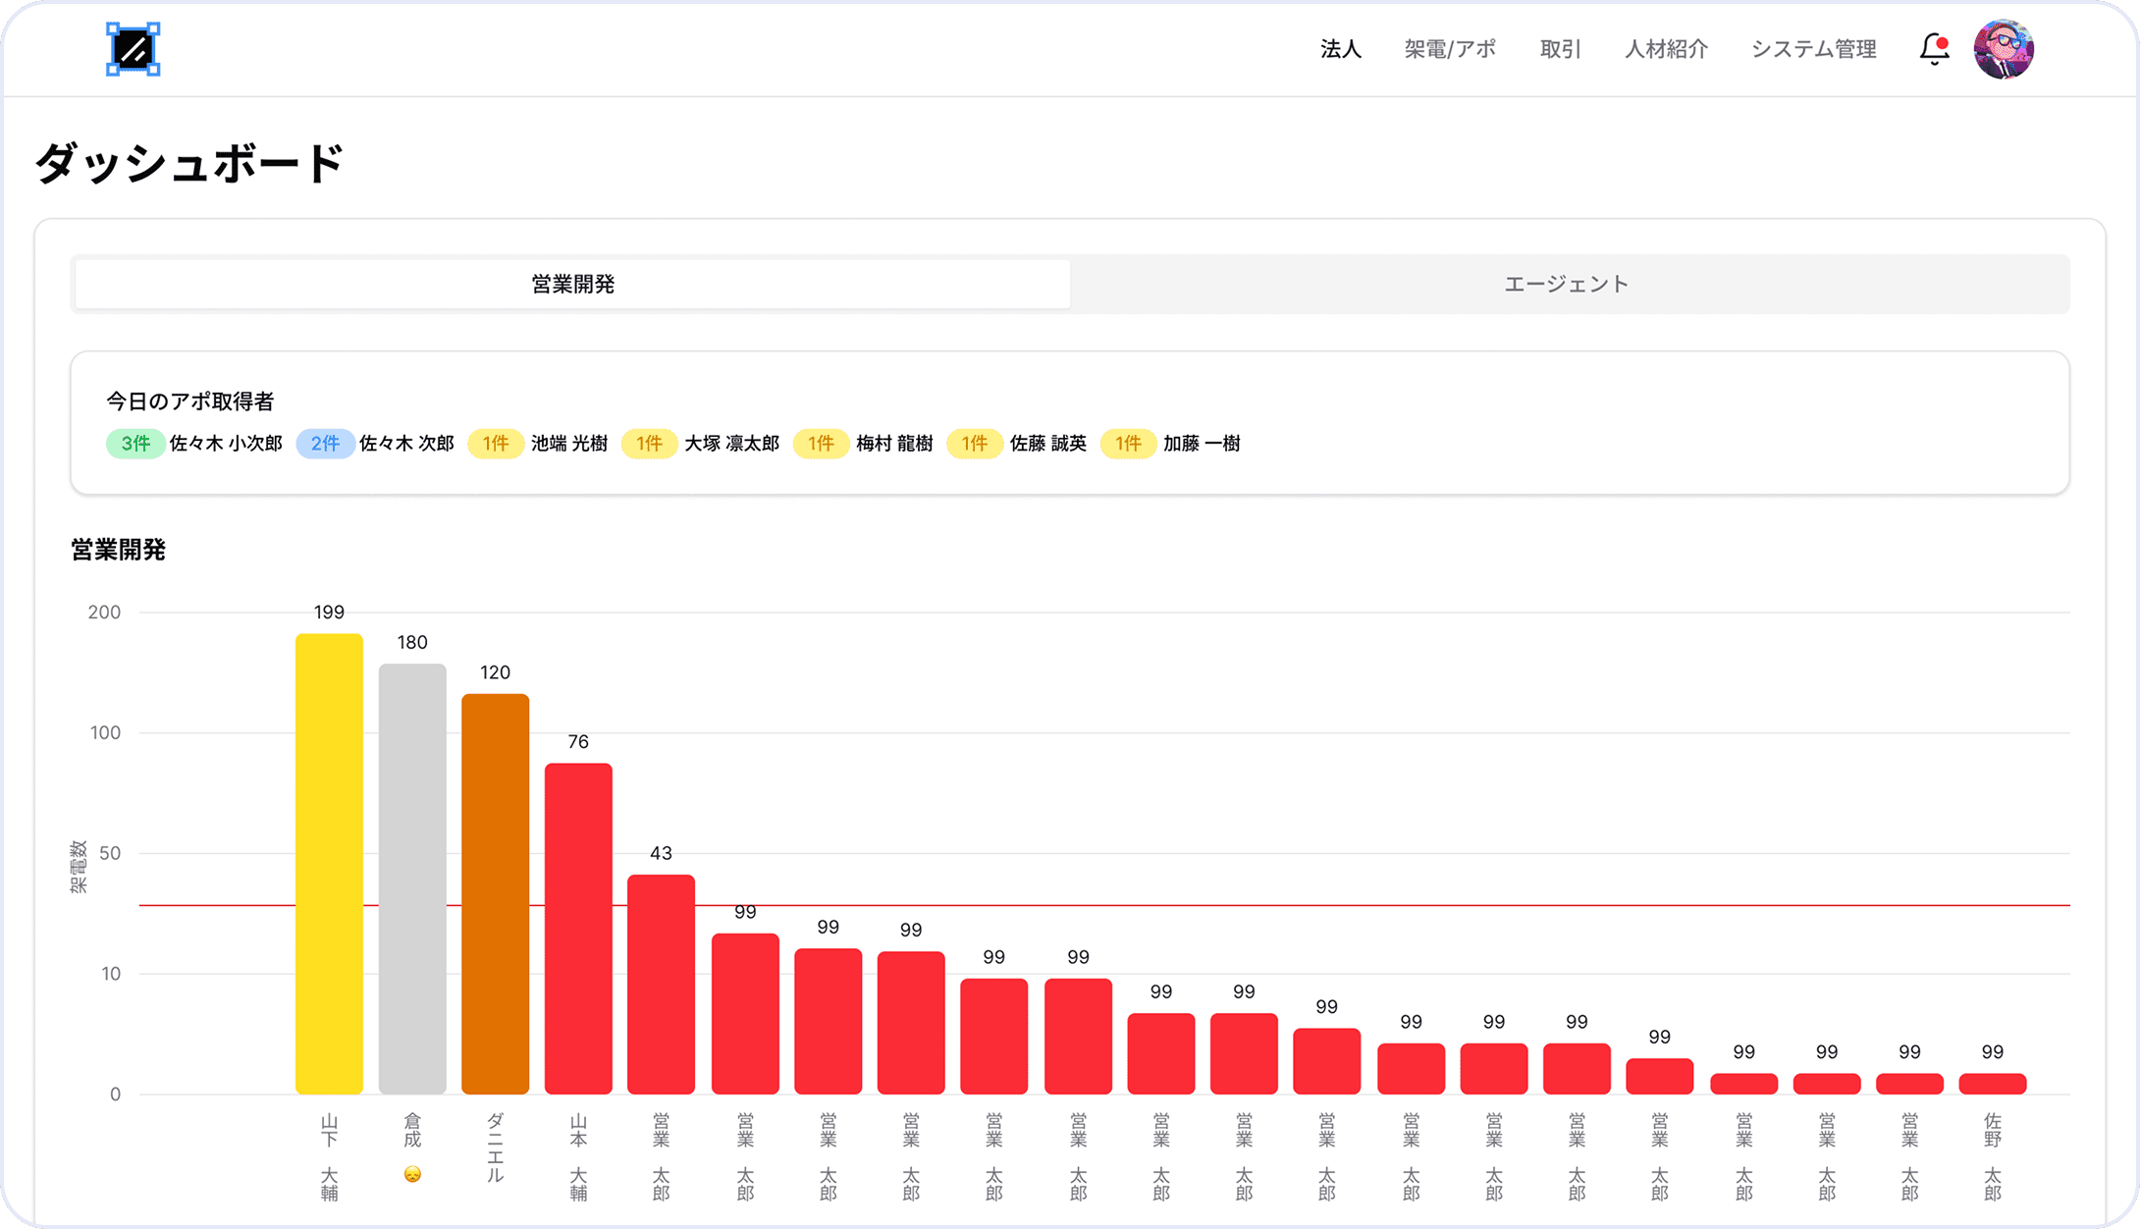Click the name 加藤 一樹
This screenshot has width=2140, height=1229.
(1202, 444)
